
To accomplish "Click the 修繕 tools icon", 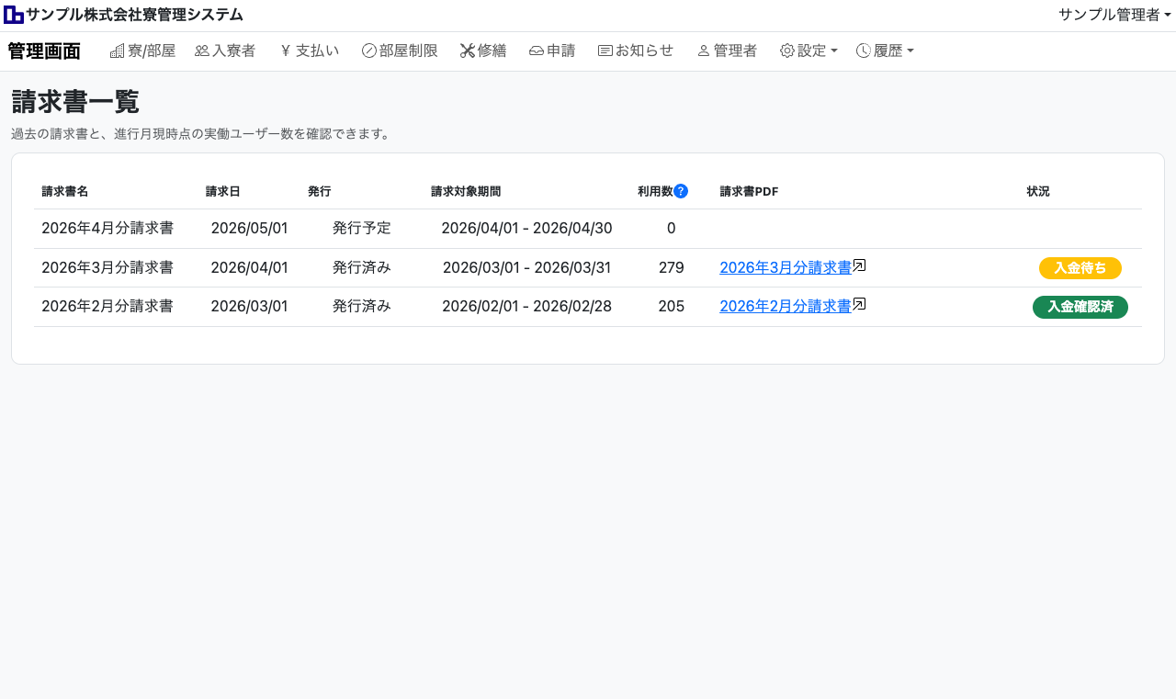I will tap(468, 51).
